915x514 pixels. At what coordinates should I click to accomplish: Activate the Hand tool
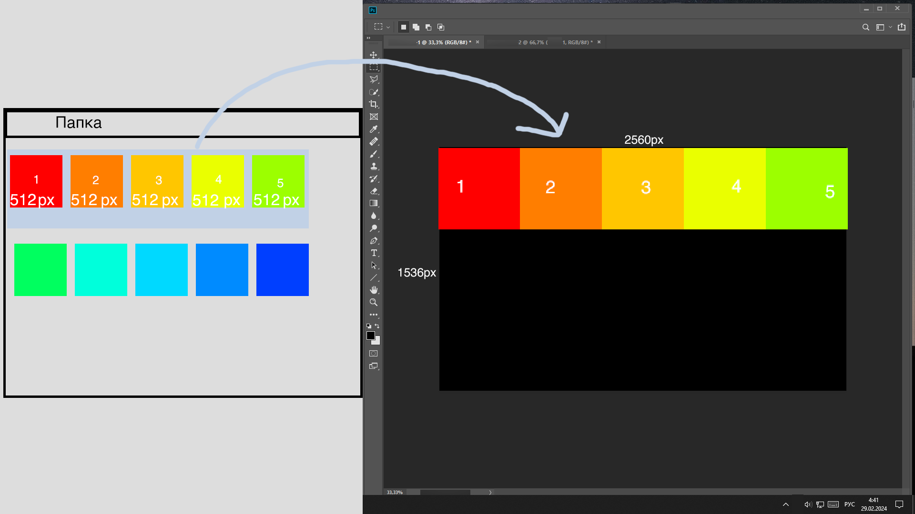(374, 290)
